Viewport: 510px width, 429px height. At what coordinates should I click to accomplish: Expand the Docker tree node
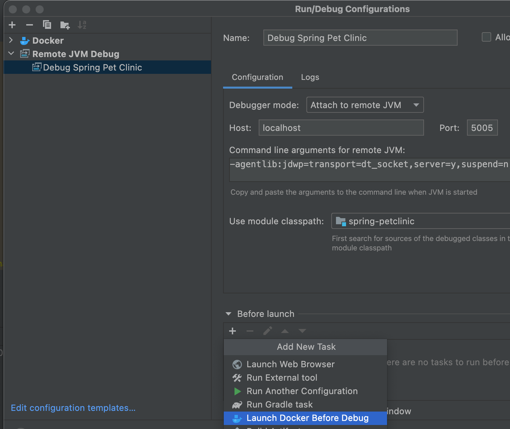[x=11, y=40]
